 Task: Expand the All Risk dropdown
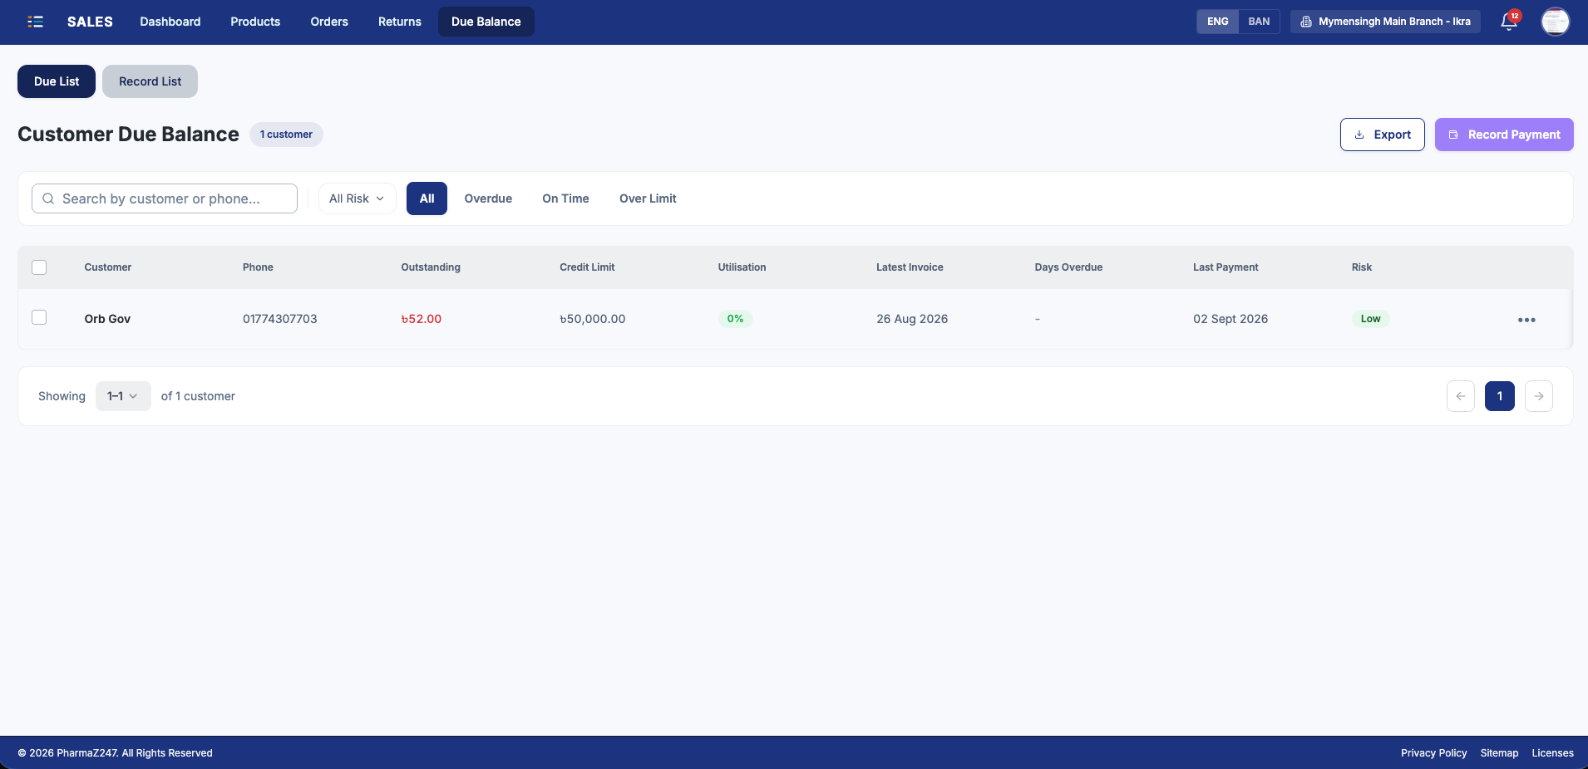(x=357, y=198)
